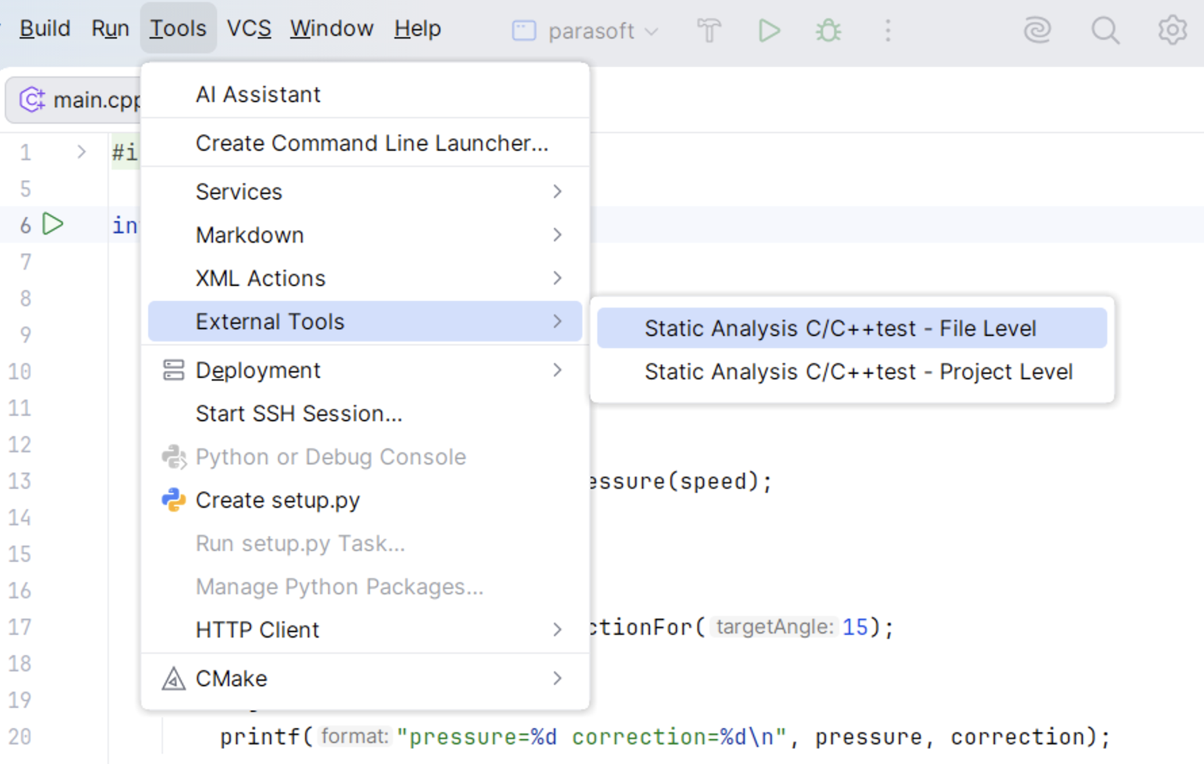This screenshot has width=1204, height=764.
Task: Click the run gutter icon on line 6
Action: point(53,224)
